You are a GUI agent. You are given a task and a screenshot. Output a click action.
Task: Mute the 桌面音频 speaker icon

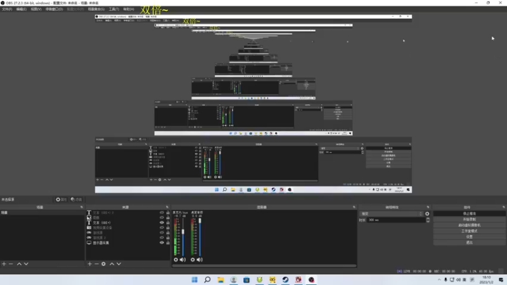(x=200, y=260)
